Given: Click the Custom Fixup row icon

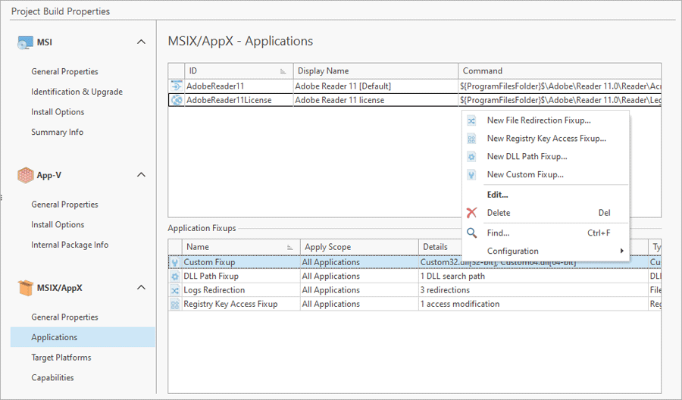Looking at the screenshot, I should (175, 262).
